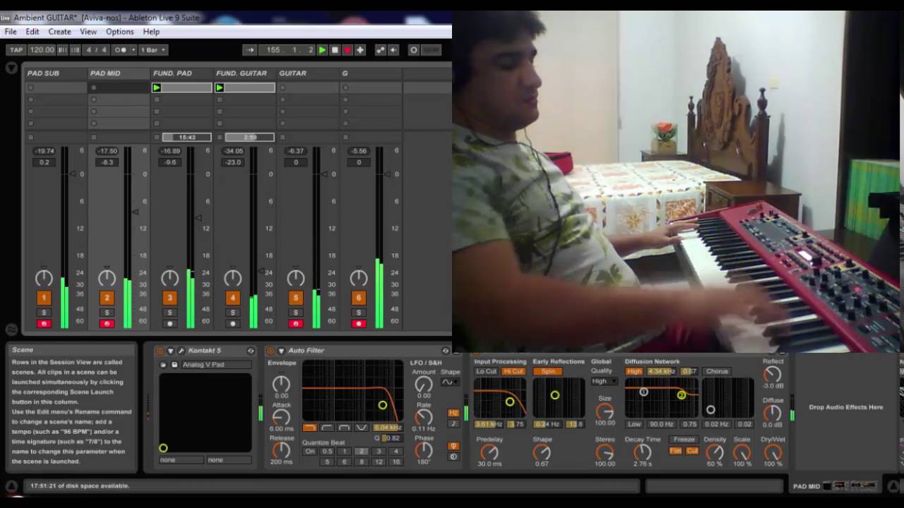This screenshot has width=904, height=508.
Task: Toggle the Auto Filter device activator
Action: pyautogui.click(x=270, y=351)
